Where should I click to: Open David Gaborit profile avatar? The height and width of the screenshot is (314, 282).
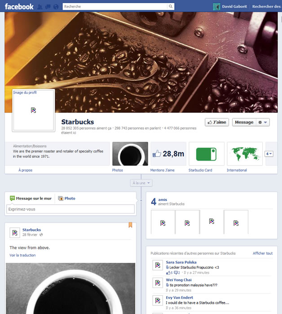[x=216, y=7]
